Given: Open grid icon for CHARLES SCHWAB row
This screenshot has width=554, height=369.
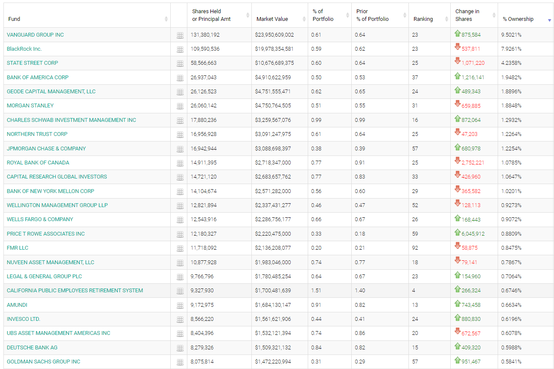Looking at the screenshot, I should pos(180,121).
